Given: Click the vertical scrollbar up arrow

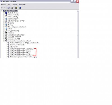Looking at the screenshot, I should (x=78, y=11).
